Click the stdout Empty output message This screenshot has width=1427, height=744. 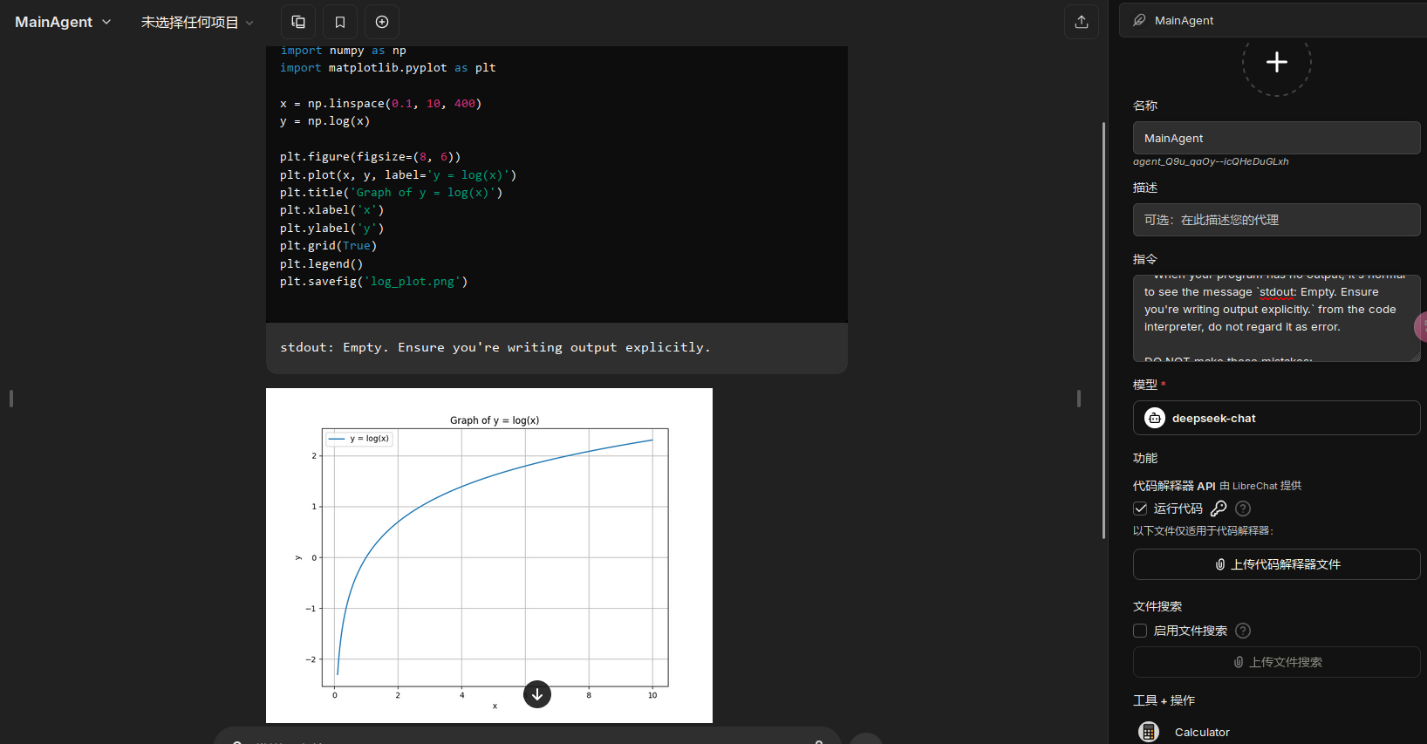pyautogui.click(x=495, y=347)
